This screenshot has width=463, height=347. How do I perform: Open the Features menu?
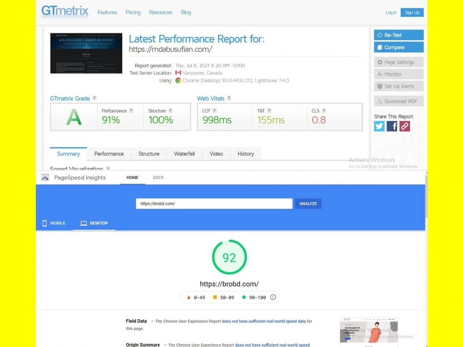coord(107,12)
